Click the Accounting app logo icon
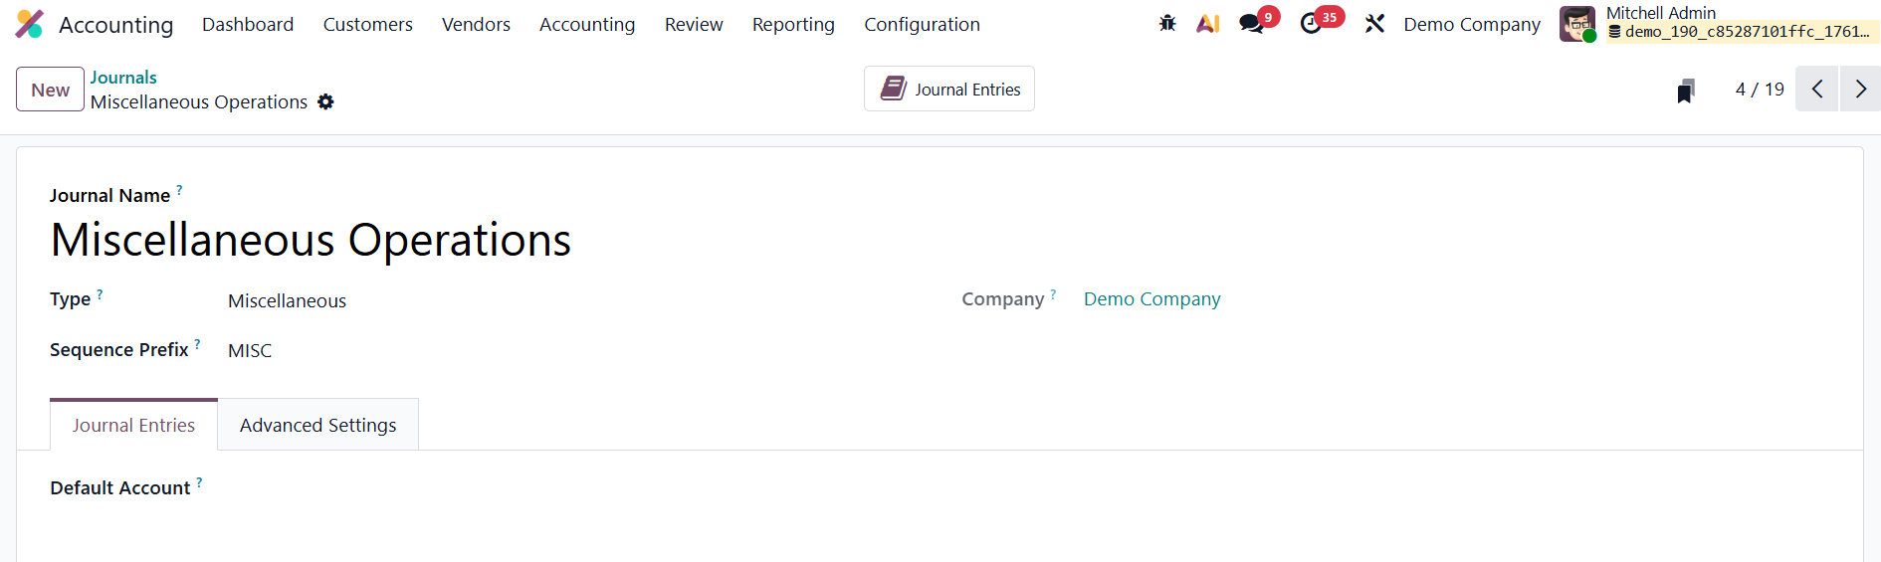The height and width of the screenshot is (562, 1881). coord(30,24)
